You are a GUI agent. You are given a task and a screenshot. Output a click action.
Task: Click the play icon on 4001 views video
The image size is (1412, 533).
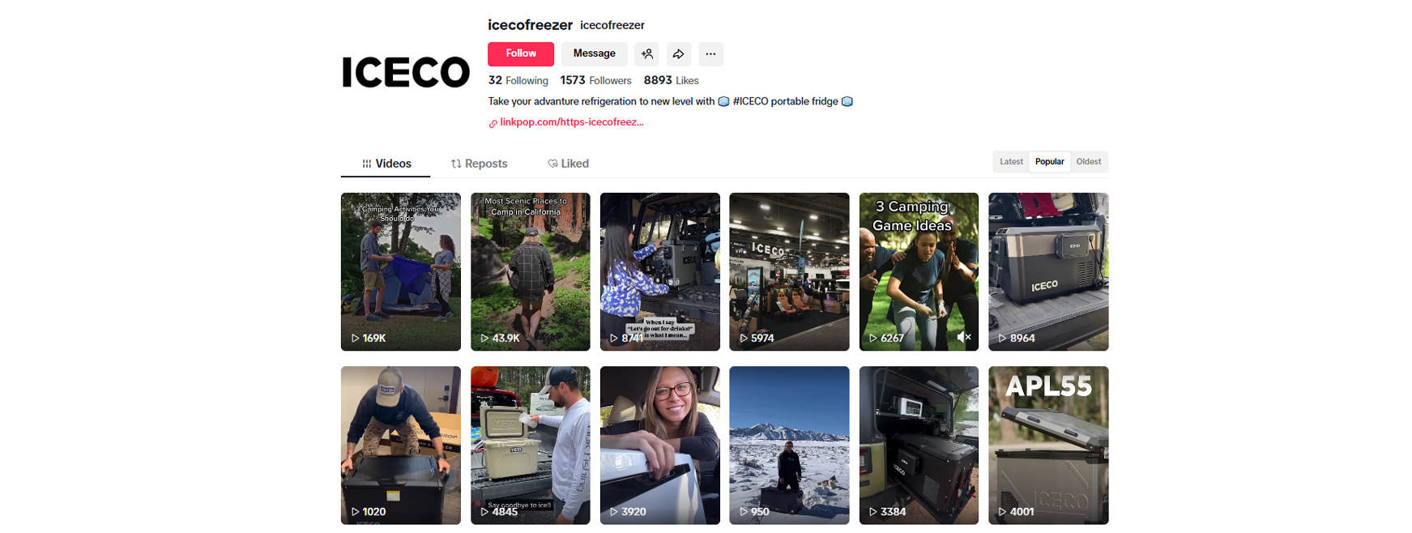point(1002,512)
